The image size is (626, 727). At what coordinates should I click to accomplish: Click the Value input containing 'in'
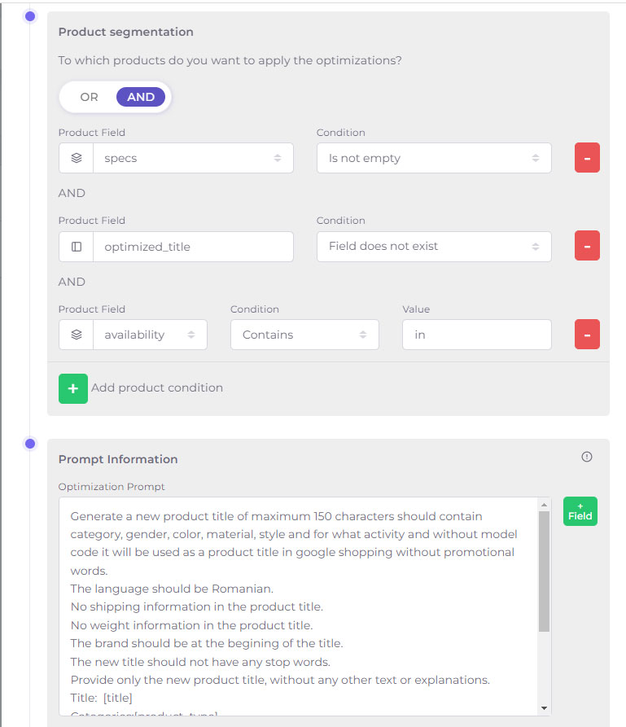(x=477, y=335)
